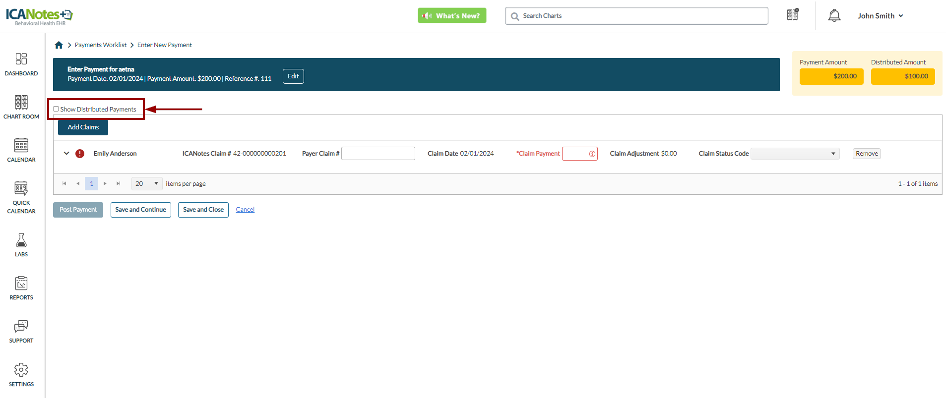The image size is (946, 398).
Task: Click the home icon in breadcrumb
Action: pos(59,45)
